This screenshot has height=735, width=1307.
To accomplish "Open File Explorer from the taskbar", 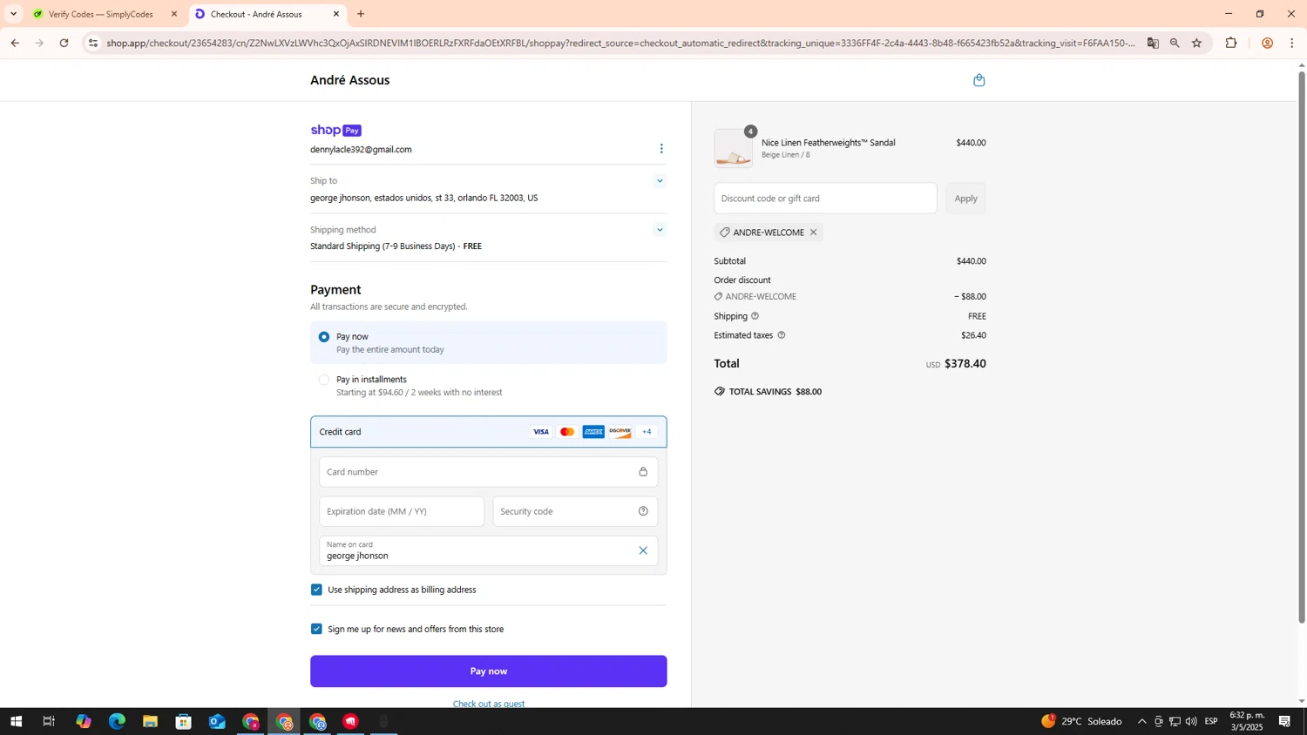I will pos(150,721).
